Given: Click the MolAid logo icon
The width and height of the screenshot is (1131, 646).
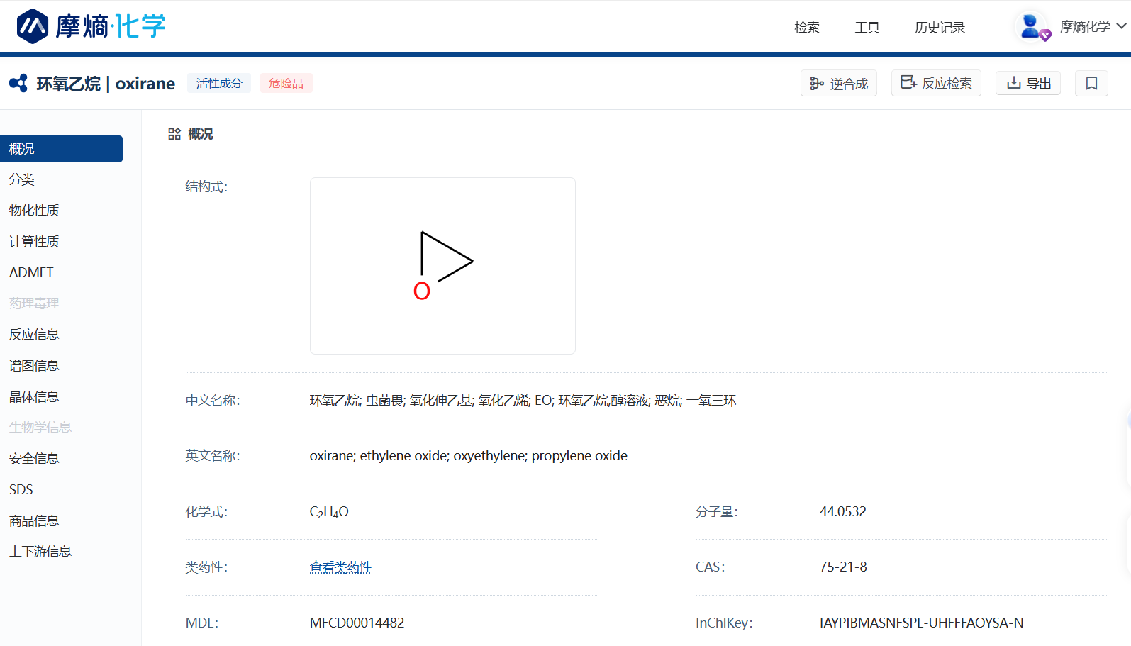Looking at the screenshot, I should coord(33,26).
